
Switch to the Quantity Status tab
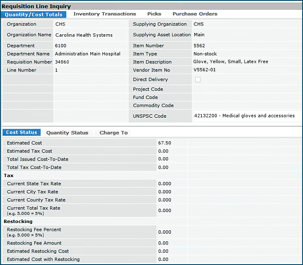pyautogui.click(x=67, y=133)
